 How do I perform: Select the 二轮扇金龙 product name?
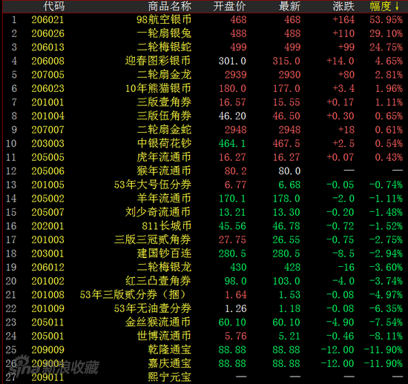164,75
